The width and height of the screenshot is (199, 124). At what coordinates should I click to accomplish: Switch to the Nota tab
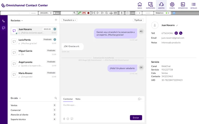pyautogui.click(x=78, y=99)
